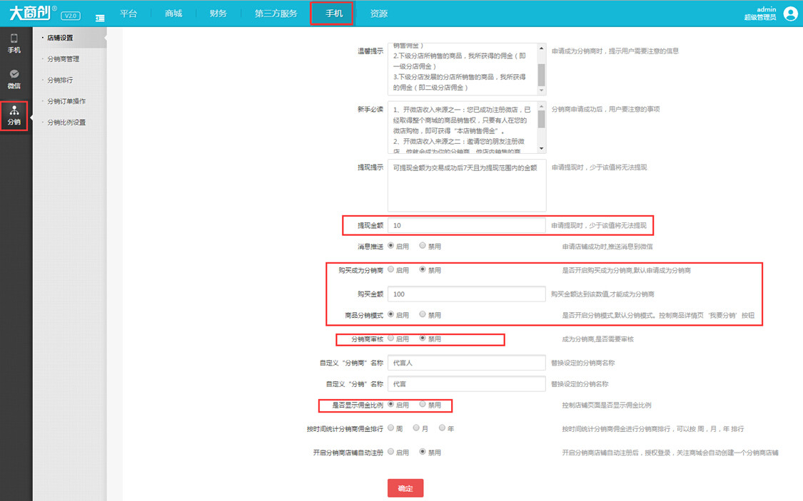The height and width of the screenshot is (501, 803).
Task: Open the 微信 sidebar icon
Action: tap(14, 79)
